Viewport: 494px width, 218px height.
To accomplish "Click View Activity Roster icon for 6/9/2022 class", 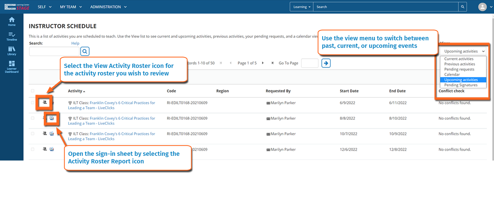I will coord(45,102).
